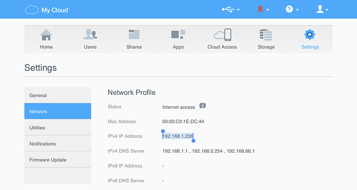
Task: Click the selected IP address 192.168.1.236
Action: pos(178,136)
